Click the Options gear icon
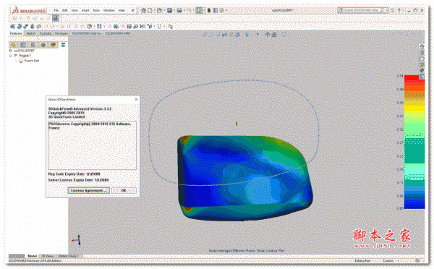 click(222, 11)
